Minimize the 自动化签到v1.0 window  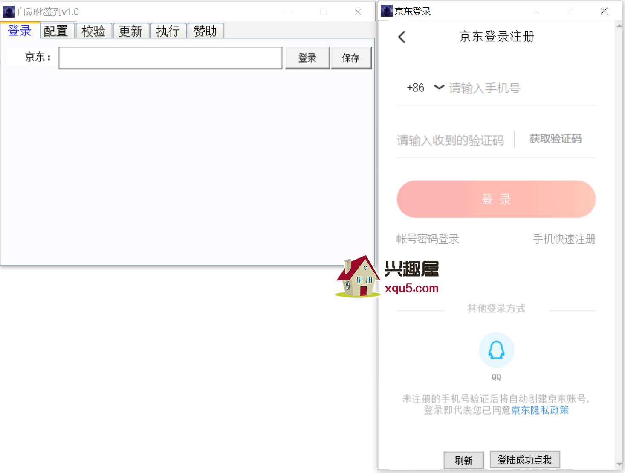coord(289,12)
